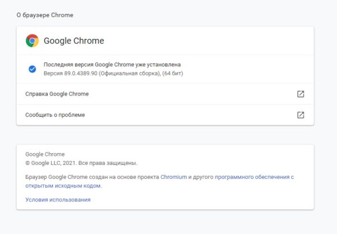Click the открытым исходным кодом link line
Viewport: 337px width, 234px height.
(x=63, y=186)
